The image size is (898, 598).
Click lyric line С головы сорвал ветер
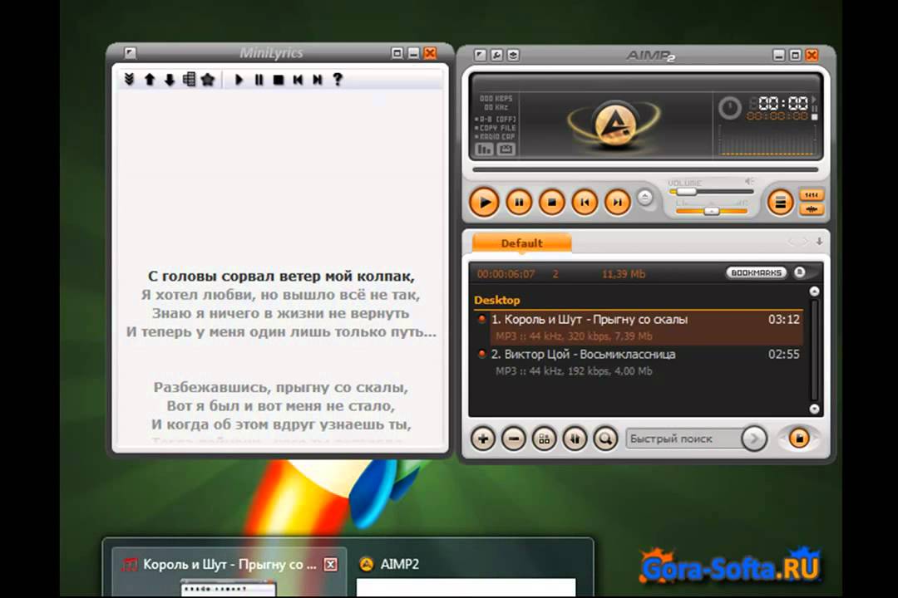pos(281,277)
